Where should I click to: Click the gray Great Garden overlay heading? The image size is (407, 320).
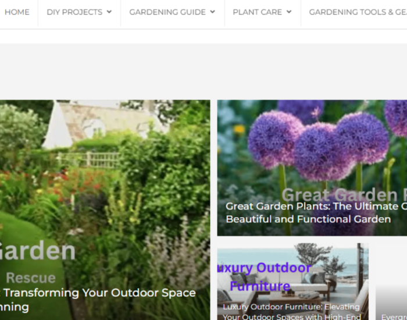[344, 195]
